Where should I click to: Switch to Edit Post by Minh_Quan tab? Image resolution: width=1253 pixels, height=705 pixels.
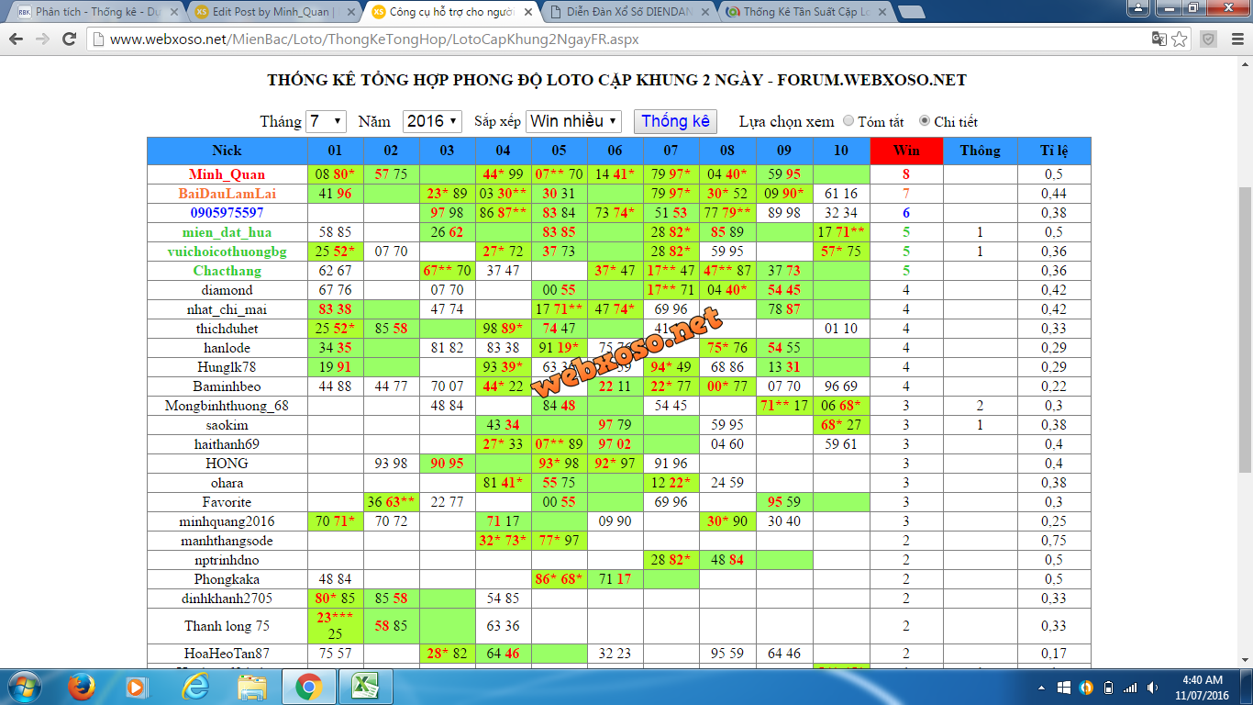(273, 12)
